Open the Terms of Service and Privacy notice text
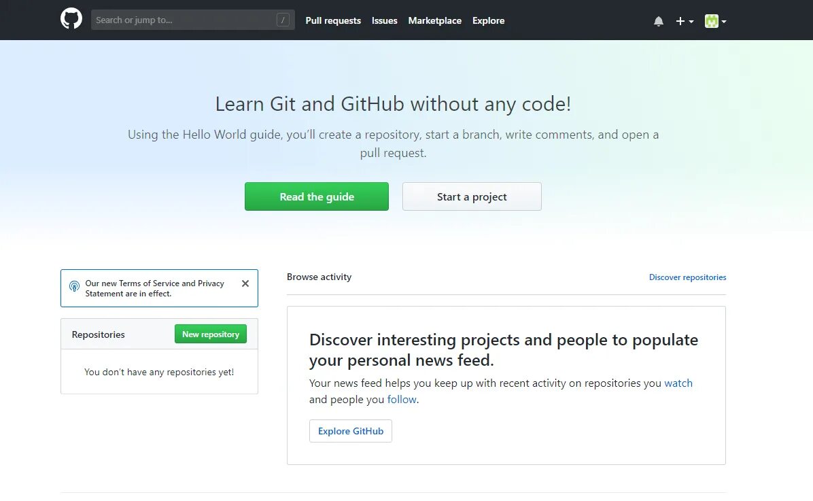Screen dimensions: 813x501 coord(154,288)
